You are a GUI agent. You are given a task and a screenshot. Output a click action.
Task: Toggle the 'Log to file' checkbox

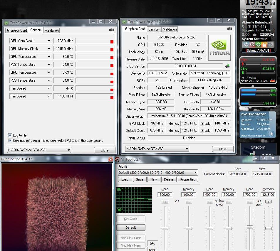pyautogui.click(x=10, y=135)
